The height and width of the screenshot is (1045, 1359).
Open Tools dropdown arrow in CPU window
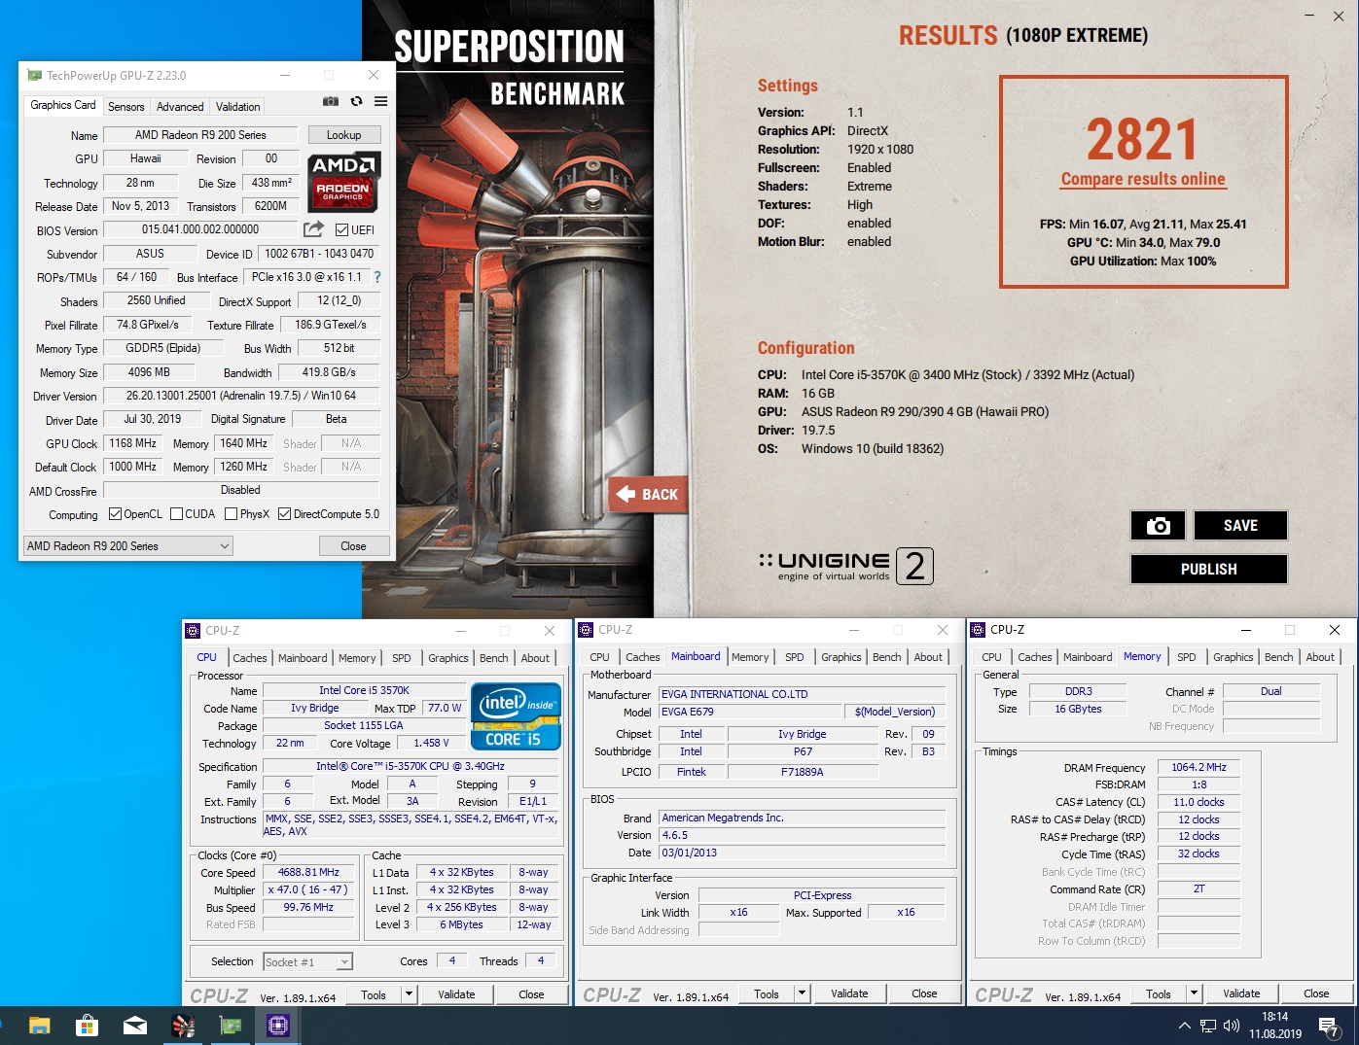(x=409, y=994)
